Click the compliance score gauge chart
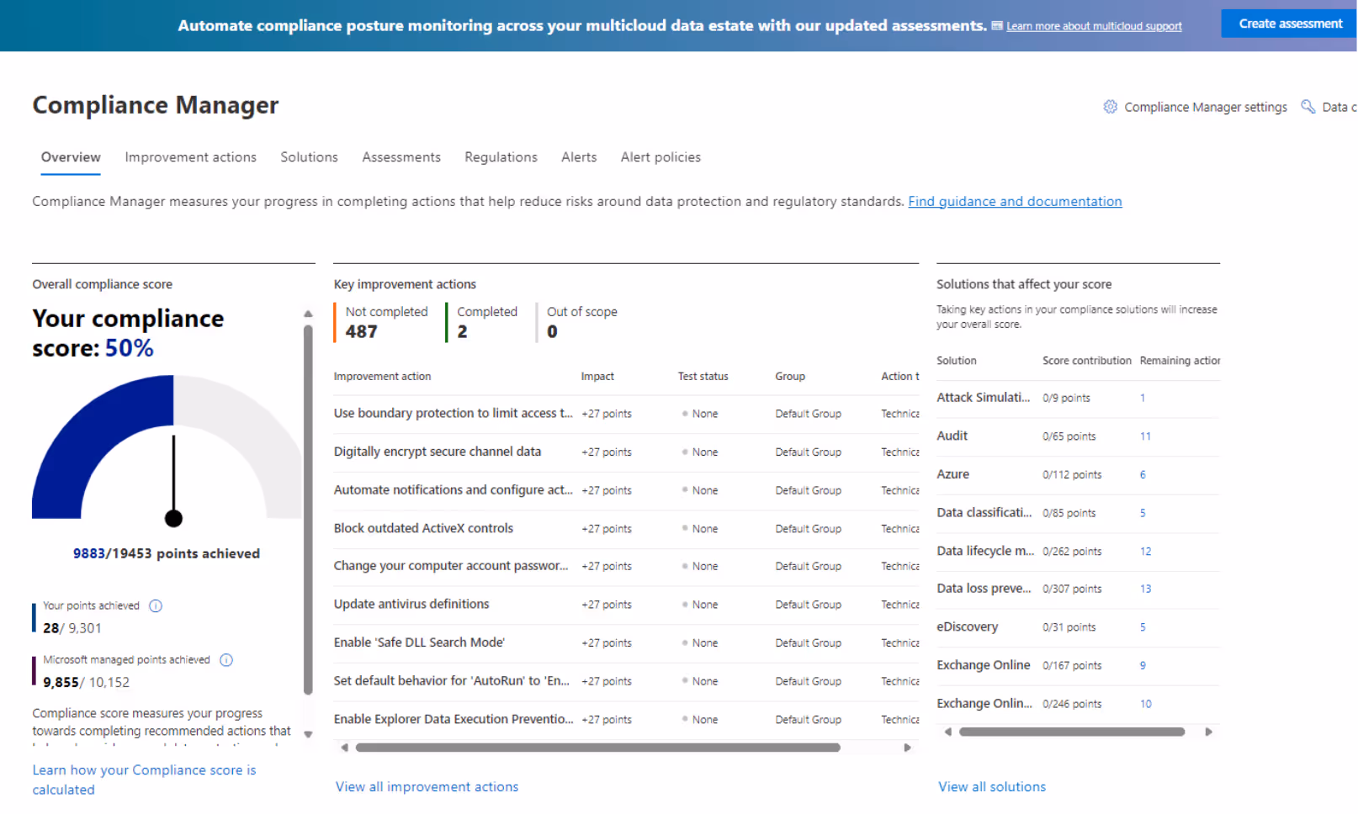This screenshot has height=814, width=1358. coord(167,450)
